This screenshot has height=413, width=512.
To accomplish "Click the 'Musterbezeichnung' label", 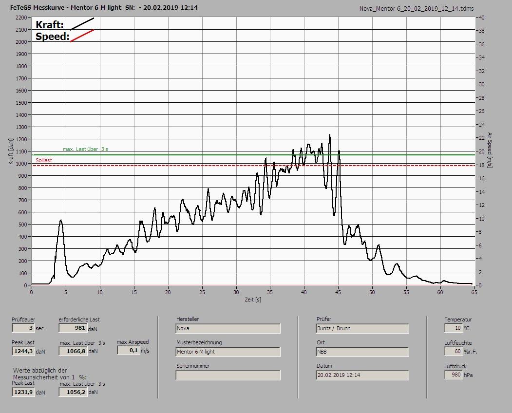I will [199, 342].
